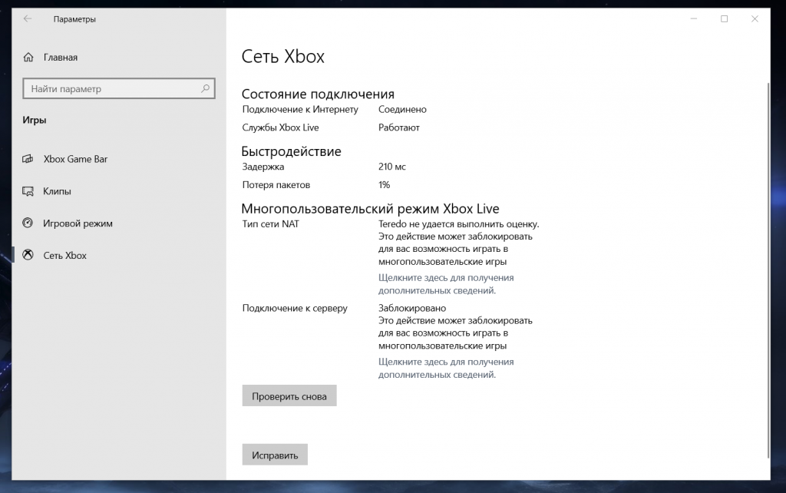
Task: Click the Работают status value
Action: coord(399,127)
